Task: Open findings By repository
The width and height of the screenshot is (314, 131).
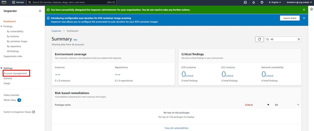Action: pos(14,46)
